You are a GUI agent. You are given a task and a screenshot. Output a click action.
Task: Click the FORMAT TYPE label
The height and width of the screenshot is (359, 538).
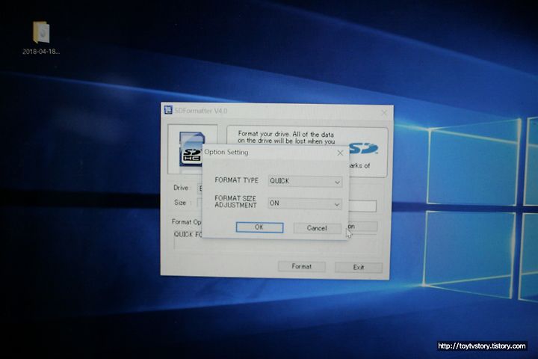(x=236, y=180)
